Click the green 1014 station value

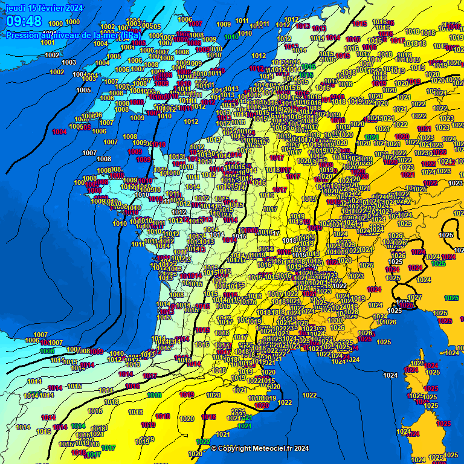78,426
